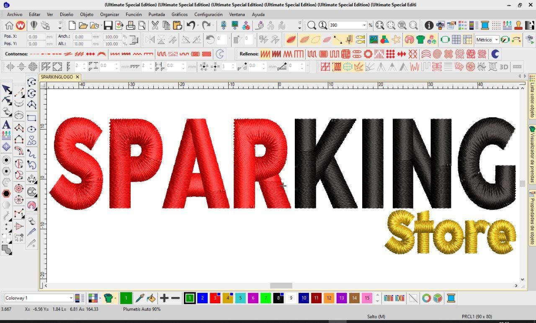This screenshot has width=536, height=323.
Task: Toggle the 3D stitch effect button
Action: (504, 67)
